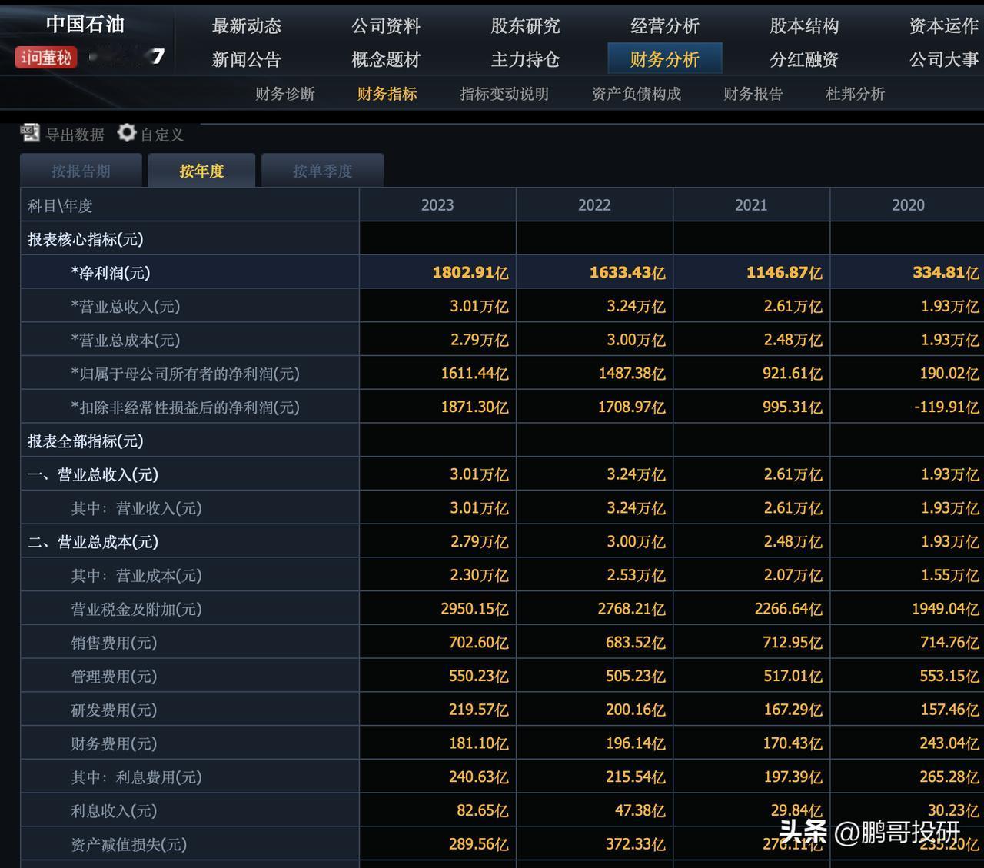This screenshot has width=984, height=868.
Task: Open the 经营分析 menu item
Action: coord(665,26)
